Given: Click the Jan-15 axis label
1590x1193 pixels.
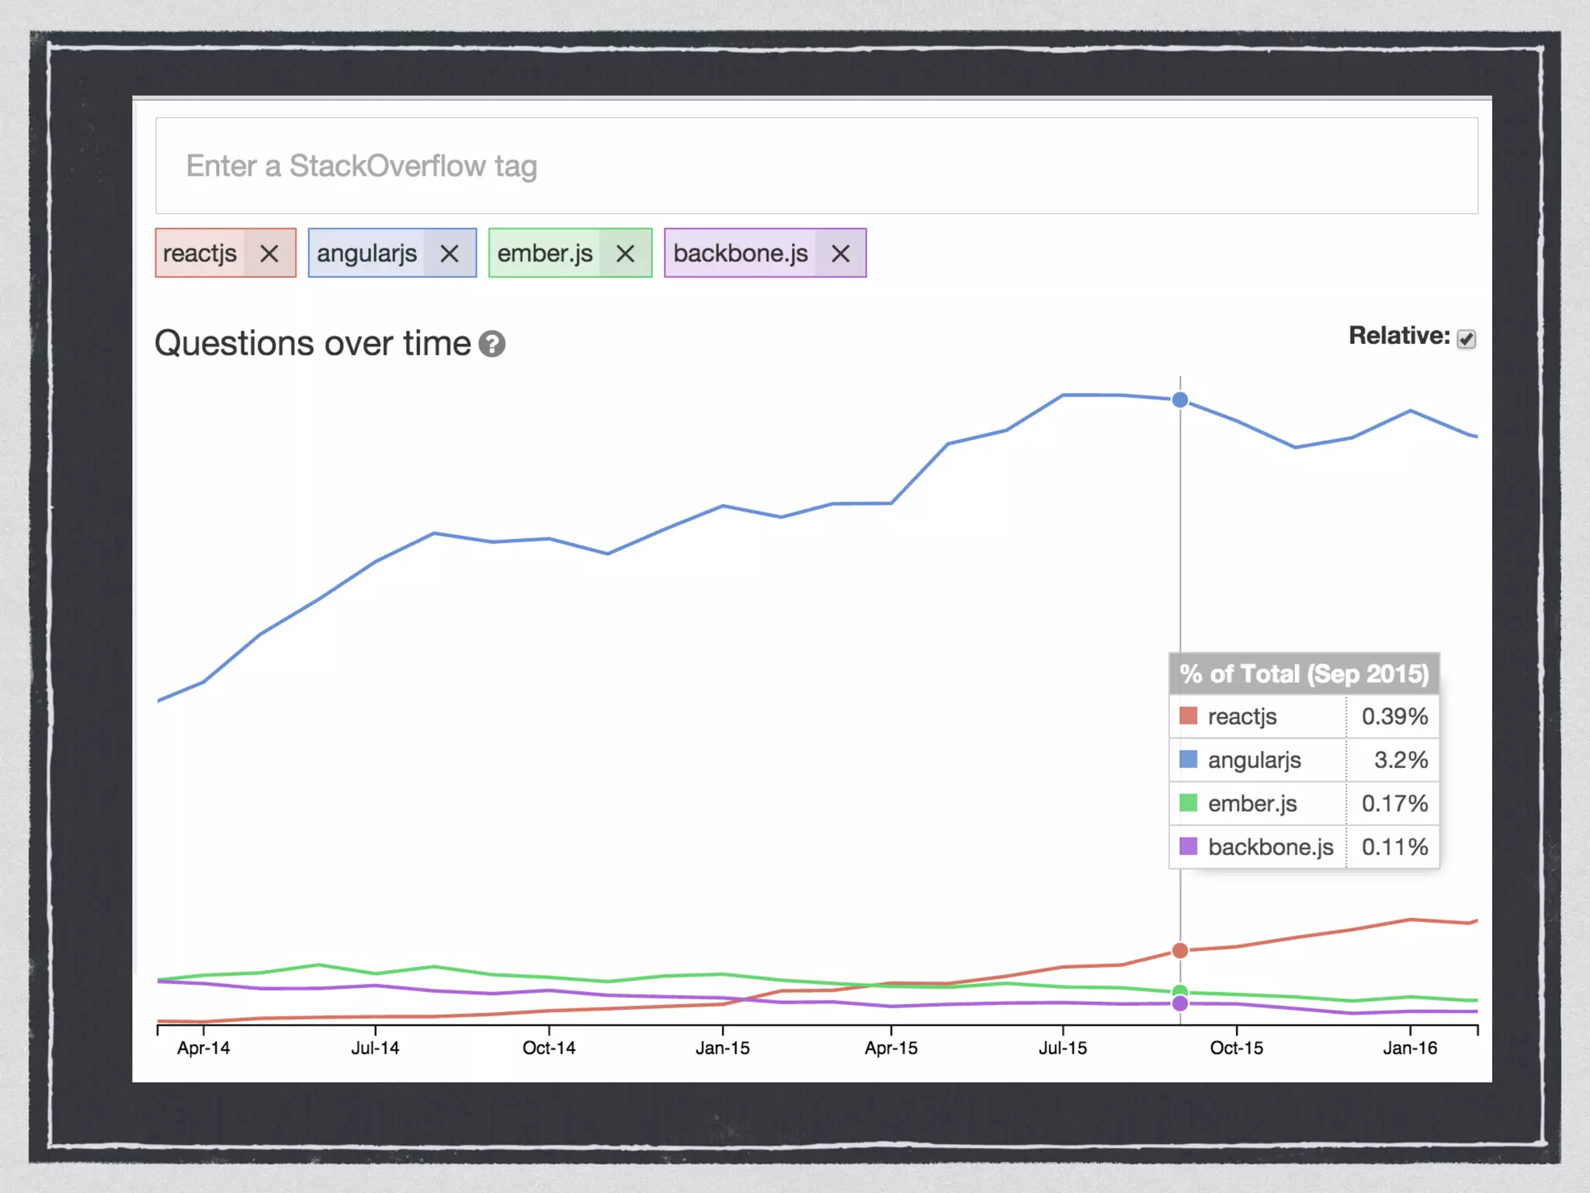Looking at the screenshot, I should 723,1048.
